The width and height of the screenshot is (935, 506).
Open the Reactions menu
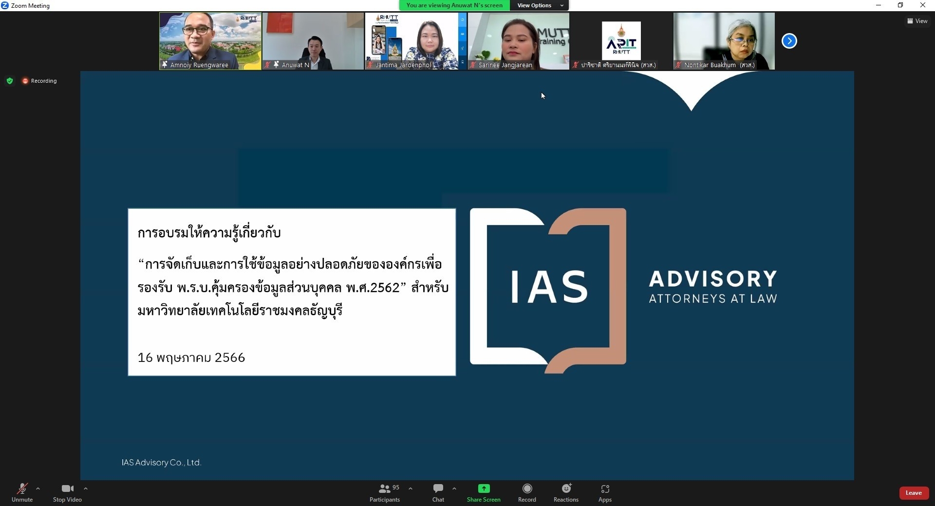click(x=566, y=492)
